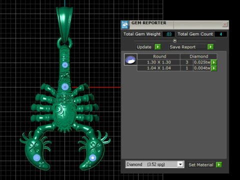Click the Total Gem Weight label

coord(142,34)
